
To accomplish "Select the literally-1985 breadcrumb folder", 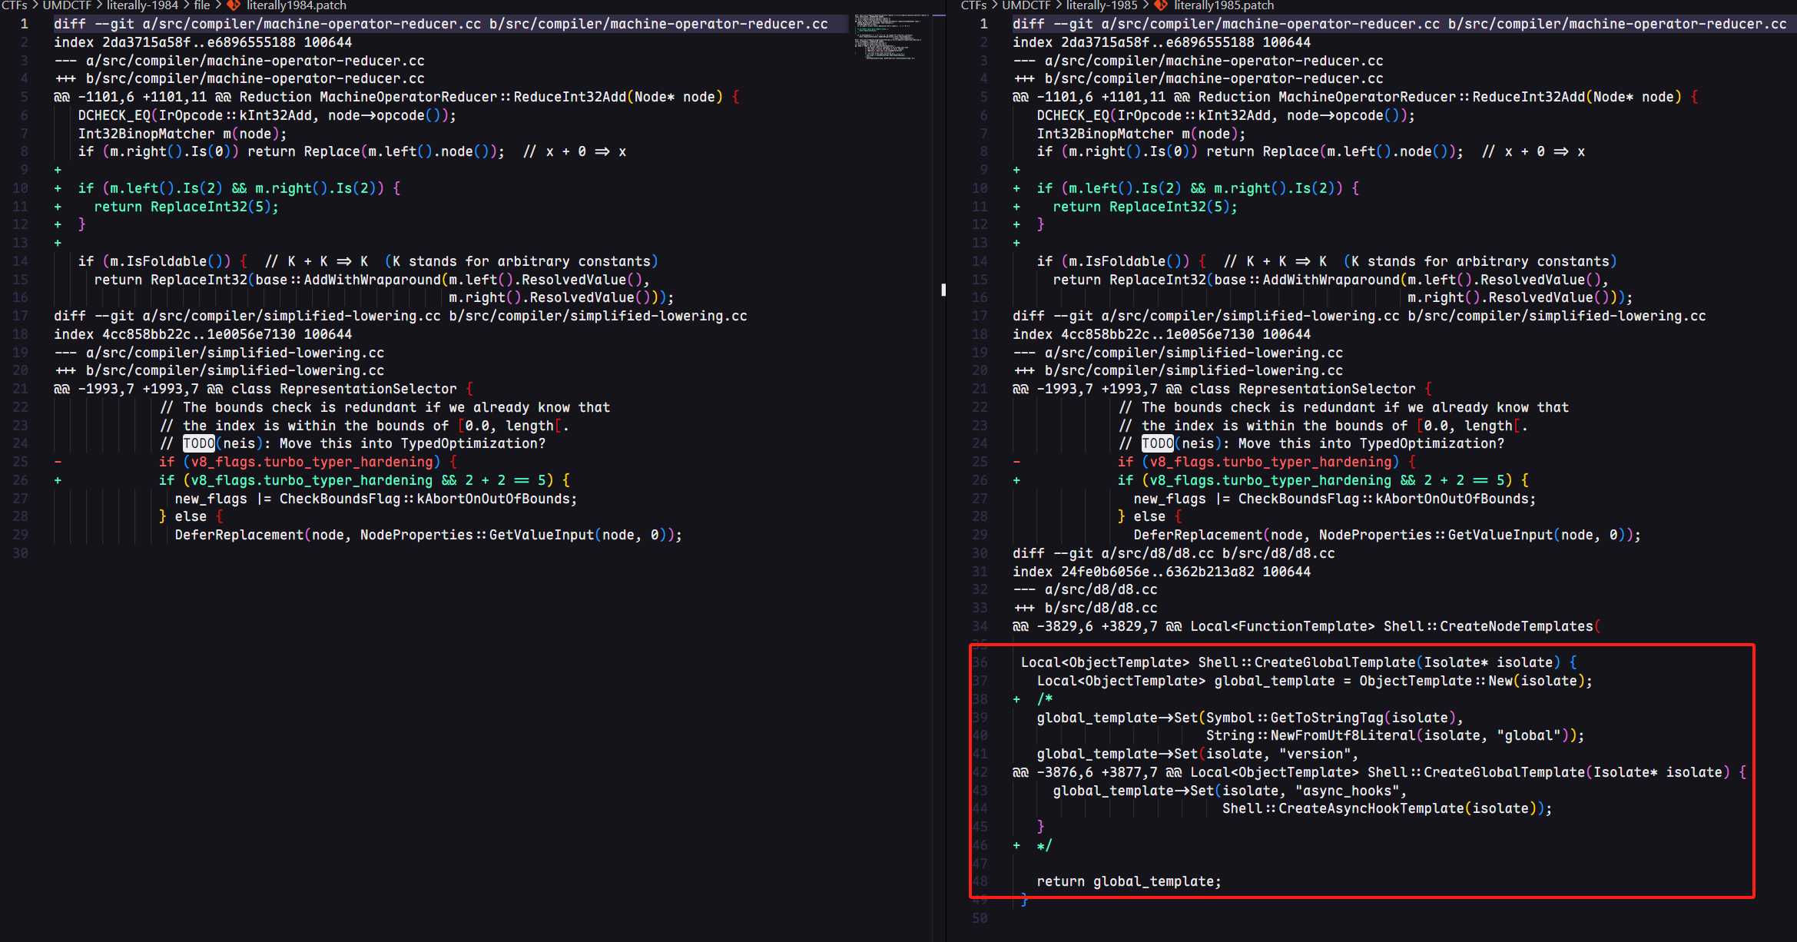I will [x=1102, y=5].
